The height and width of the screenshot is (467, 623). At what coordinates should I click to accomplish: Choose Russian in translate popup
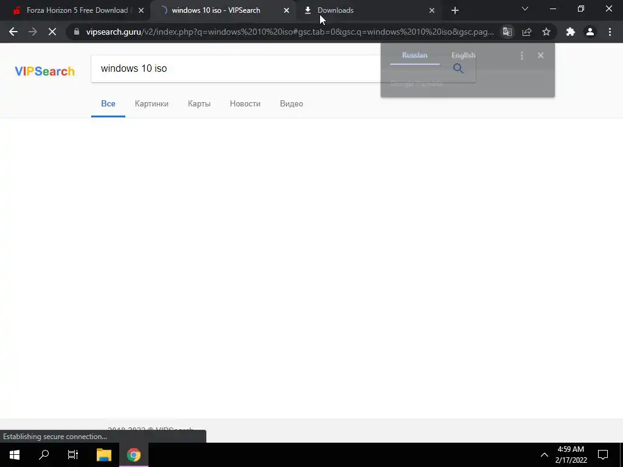tap(414, 55)
